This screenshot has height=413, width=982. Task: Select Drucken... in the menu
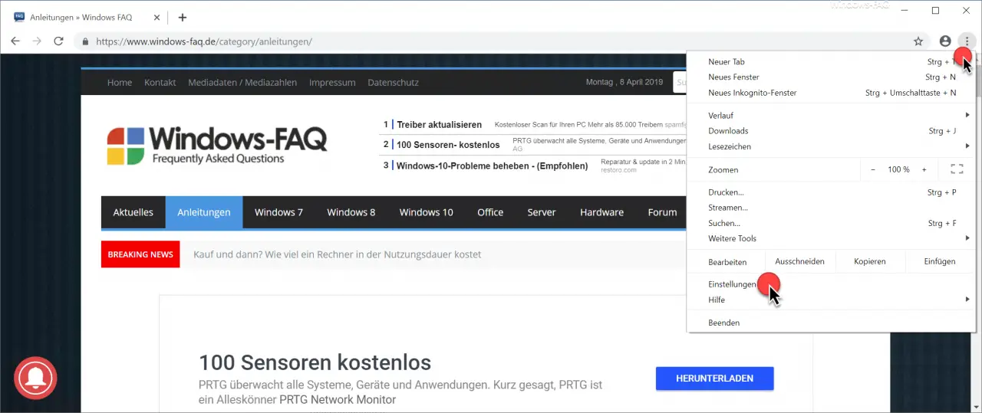[x=832, y=192]
